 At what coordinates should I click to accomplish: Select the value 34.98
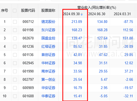(x=78, y=63)
